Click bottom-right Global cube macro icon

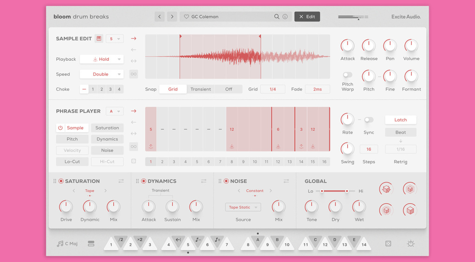(410, 210)
